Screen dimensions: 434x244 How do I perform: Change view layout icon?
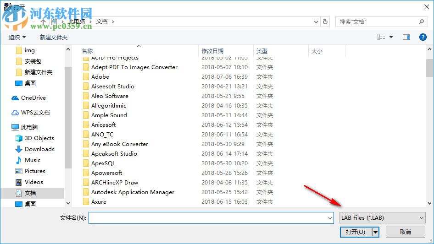(381, 37)
